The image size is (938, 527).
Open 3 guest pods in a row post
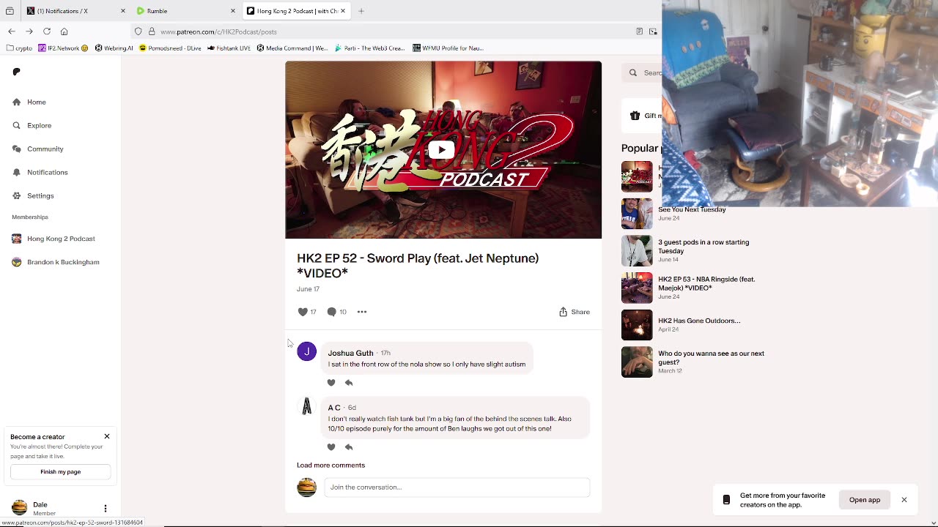pos(703,247)
